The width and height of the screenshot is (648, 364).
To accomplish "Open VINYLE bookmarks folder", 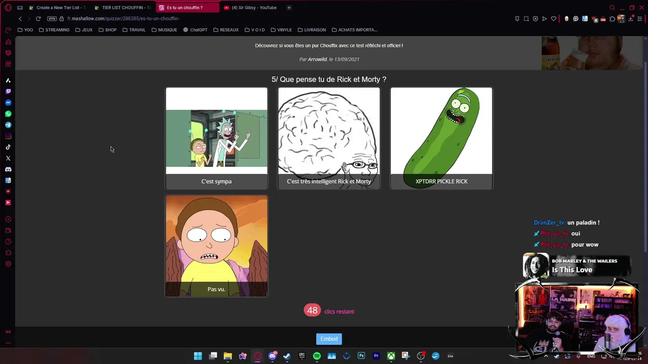I will pyautogui.click(x=281, y=30).
